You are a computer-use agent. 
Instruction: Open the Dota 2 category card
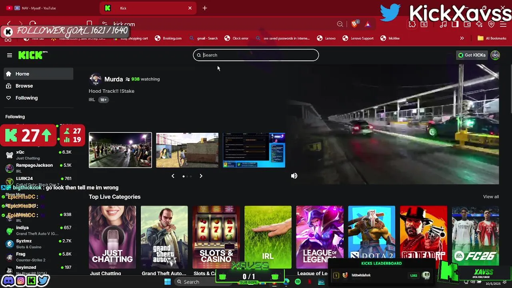(372, 237)
